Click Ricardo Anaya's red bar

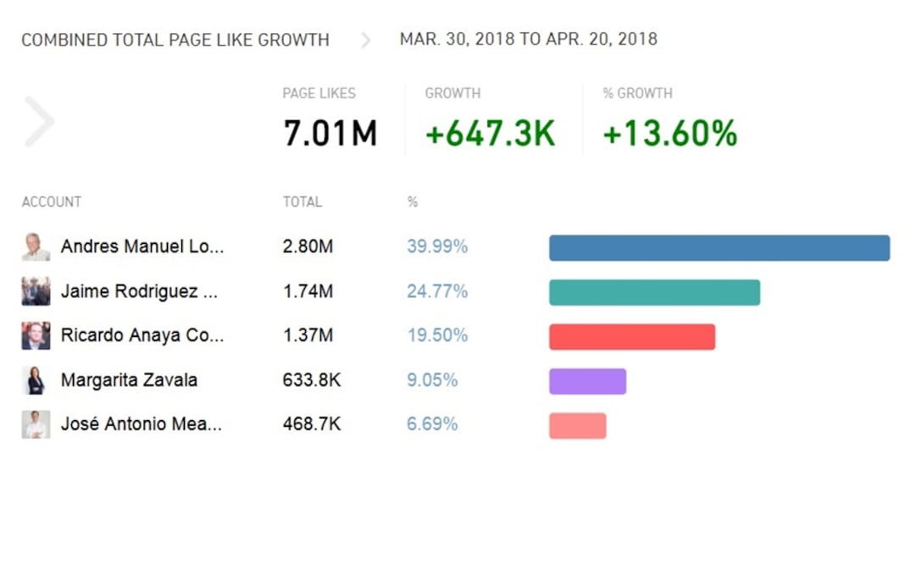coord(632,336)
